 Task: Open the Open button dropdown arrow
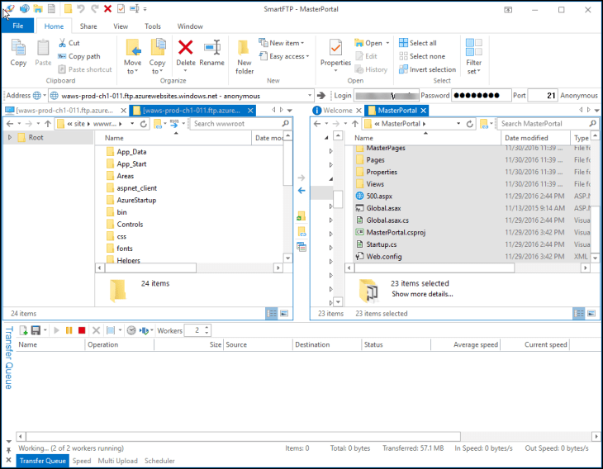click(x=387, y=43)
